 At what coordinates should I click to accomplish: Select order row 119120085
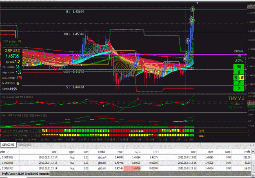tap(126, 163)
